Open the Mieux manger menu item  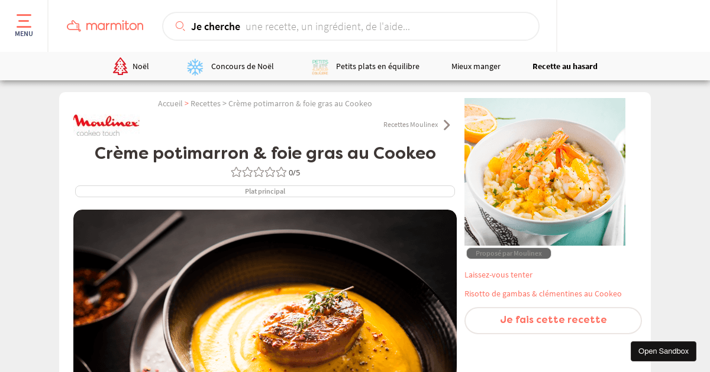pyautogui.click(x=476, y=66)
